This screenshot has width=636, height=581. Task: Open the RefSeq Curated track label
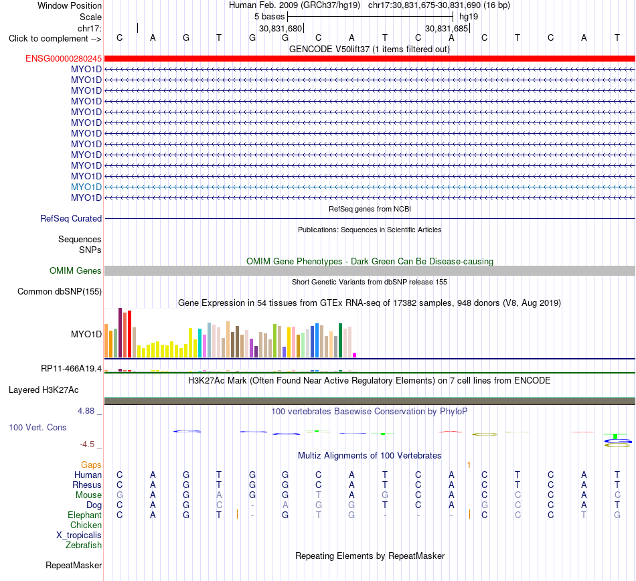click(x=70, y=218)
